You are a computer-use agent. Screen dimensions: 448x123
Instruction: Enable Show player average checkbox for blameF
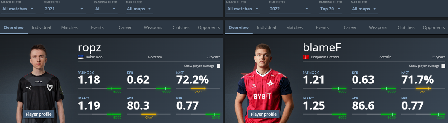click(443, 66)
